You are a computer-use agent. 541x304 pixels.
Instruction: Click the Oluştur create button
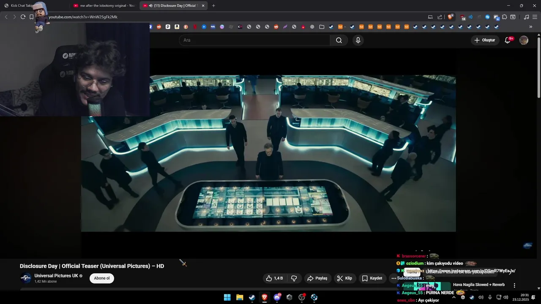[x=484, y=40]
